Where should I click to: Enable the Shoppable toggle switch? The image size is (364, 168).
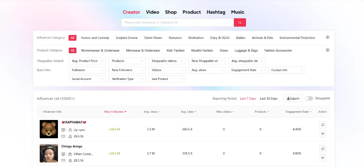309,98
